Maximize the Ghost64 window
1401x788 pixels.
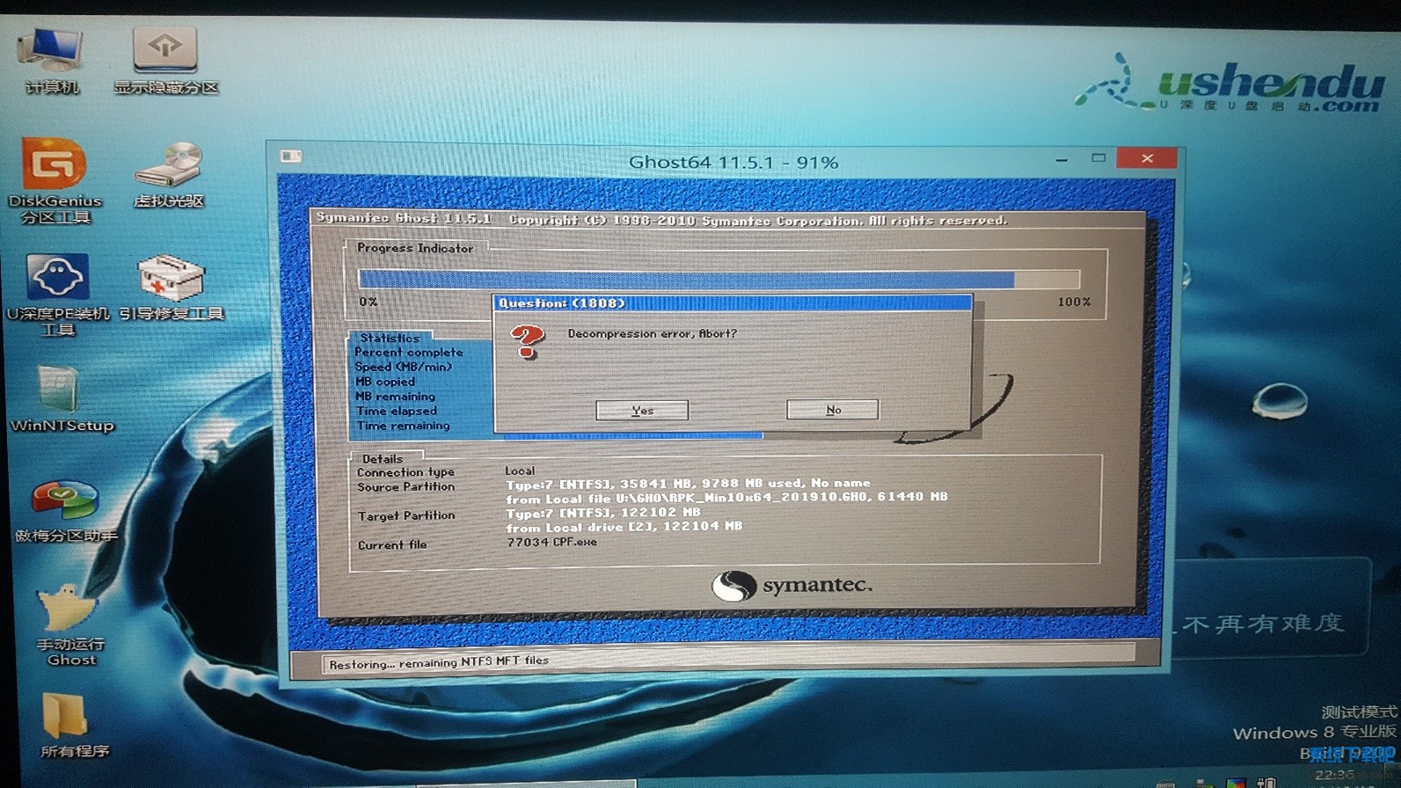click(1098, 158)
